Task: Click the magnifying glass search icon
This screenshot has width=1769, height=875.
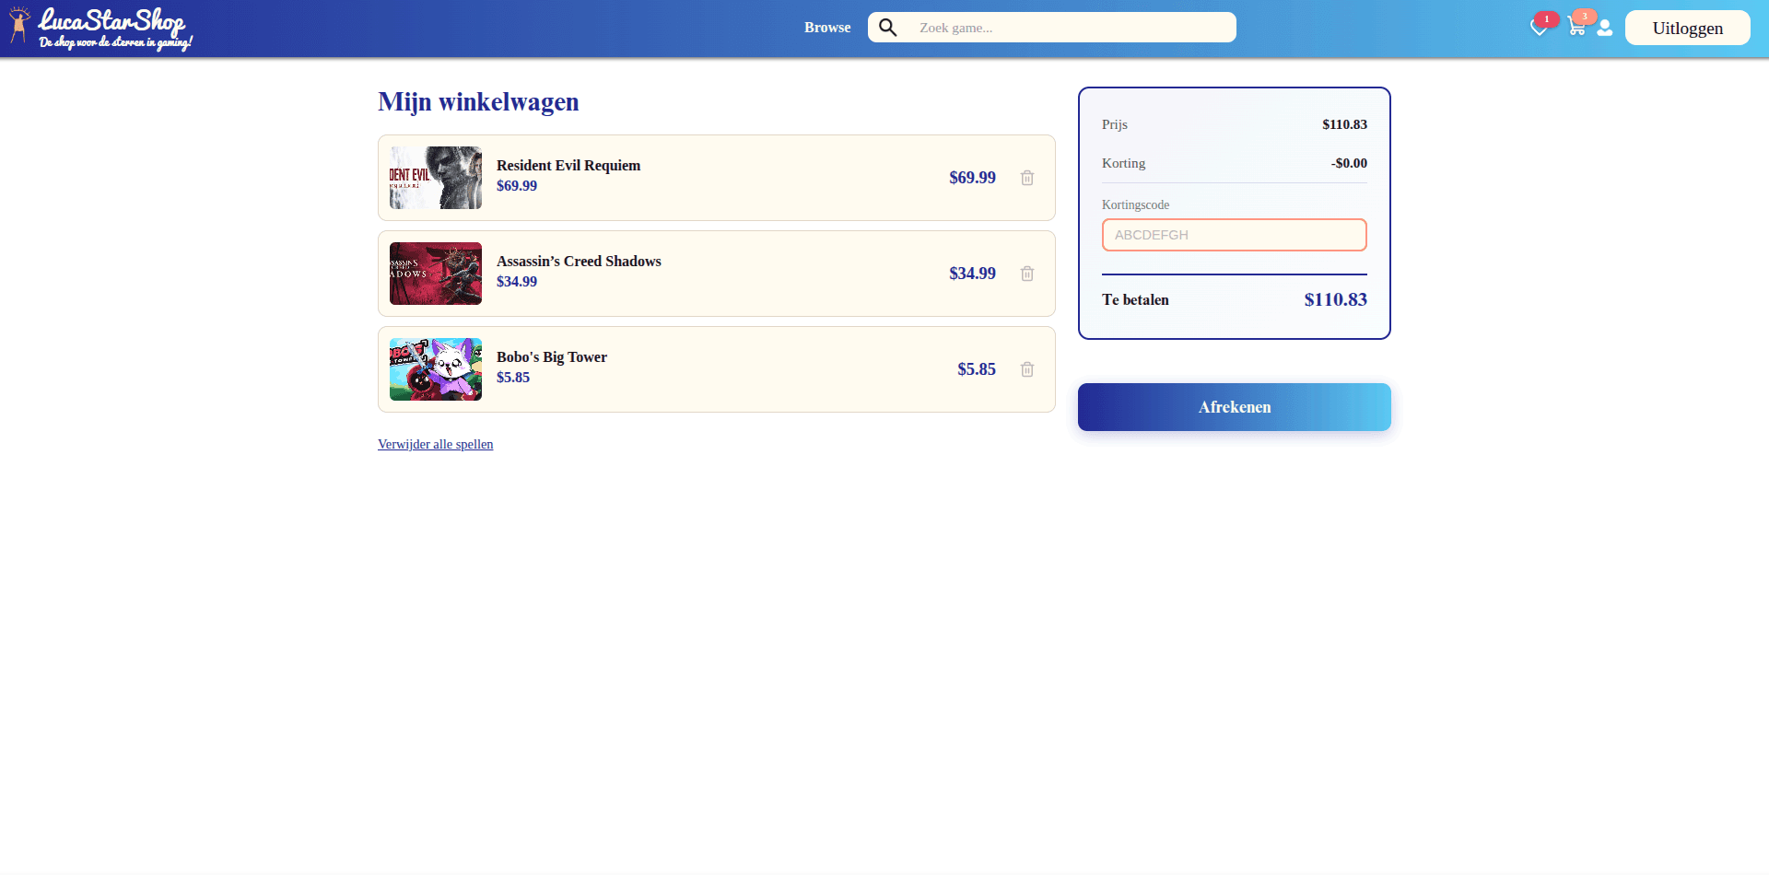Action: coord(887,28)
